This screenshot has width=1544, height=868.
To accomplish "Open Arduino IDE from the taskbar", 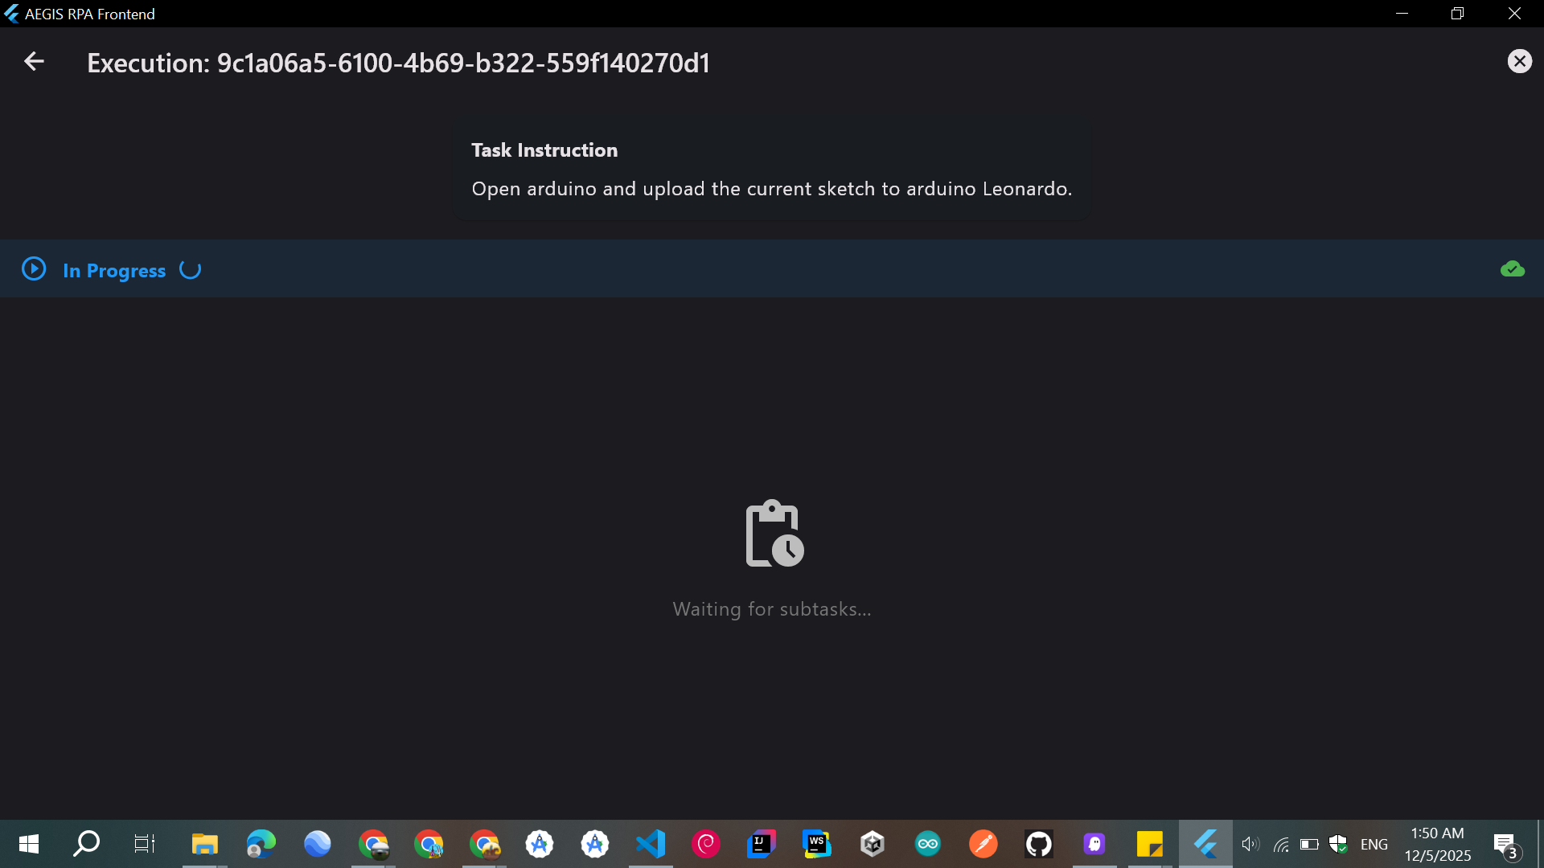I will (927, 844).
